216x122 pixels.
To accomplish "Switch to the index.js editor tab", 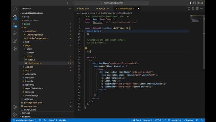I will click(83, 8).
